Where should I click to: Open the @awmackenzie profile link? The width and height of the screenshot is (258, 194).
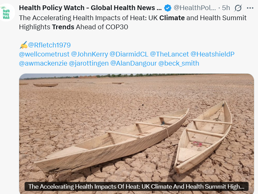point(43,63)
